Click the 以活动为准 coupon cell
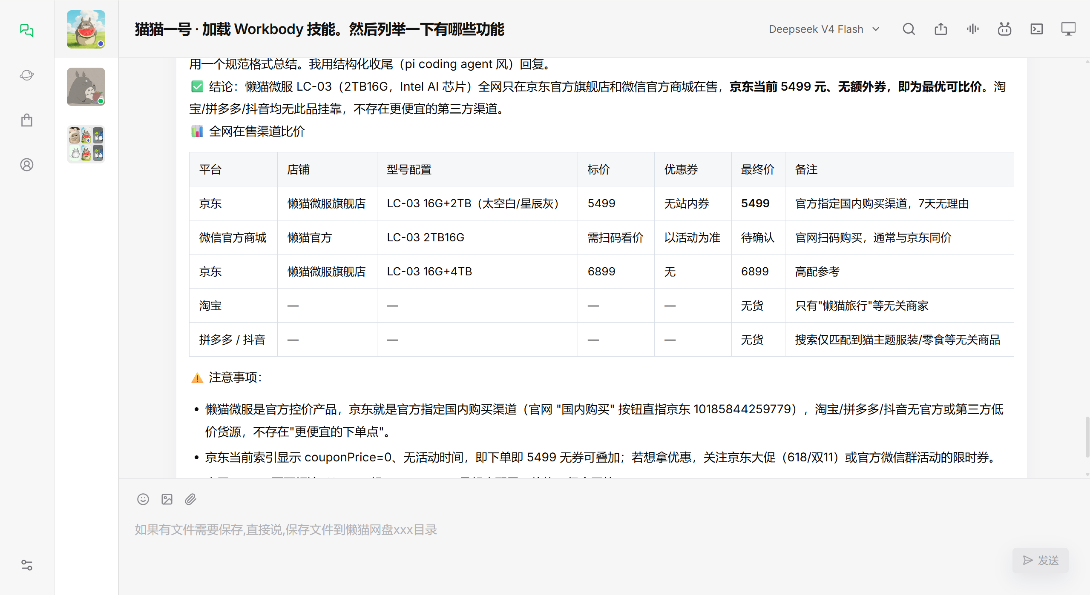This screenshot has height=595, width=1090. click(692, 237)
